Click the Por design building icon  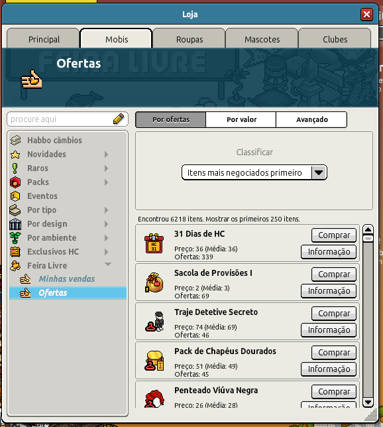[15, 224]
